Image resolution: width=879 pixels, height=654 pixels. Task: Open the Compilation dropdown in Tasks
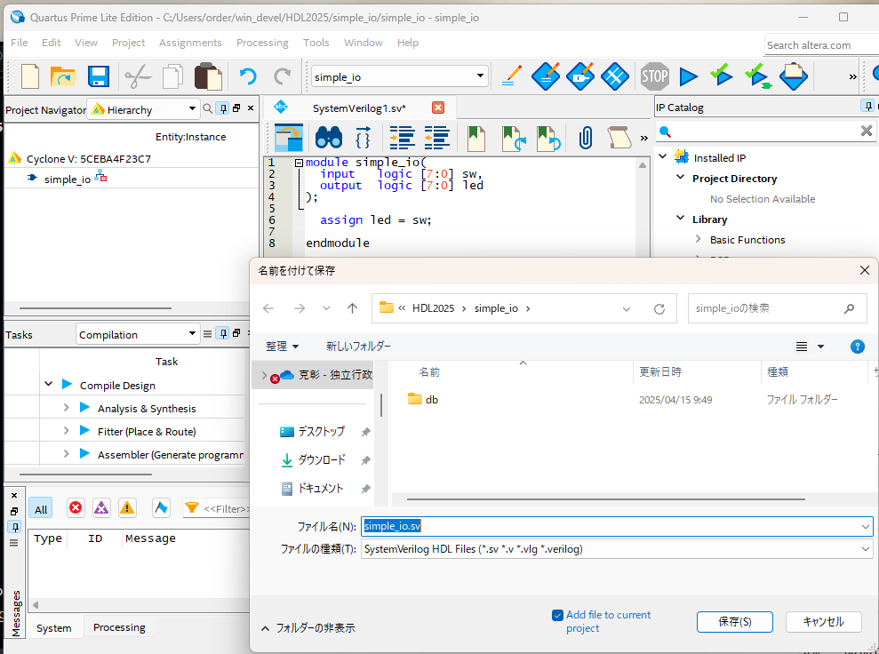click(138, 334)
